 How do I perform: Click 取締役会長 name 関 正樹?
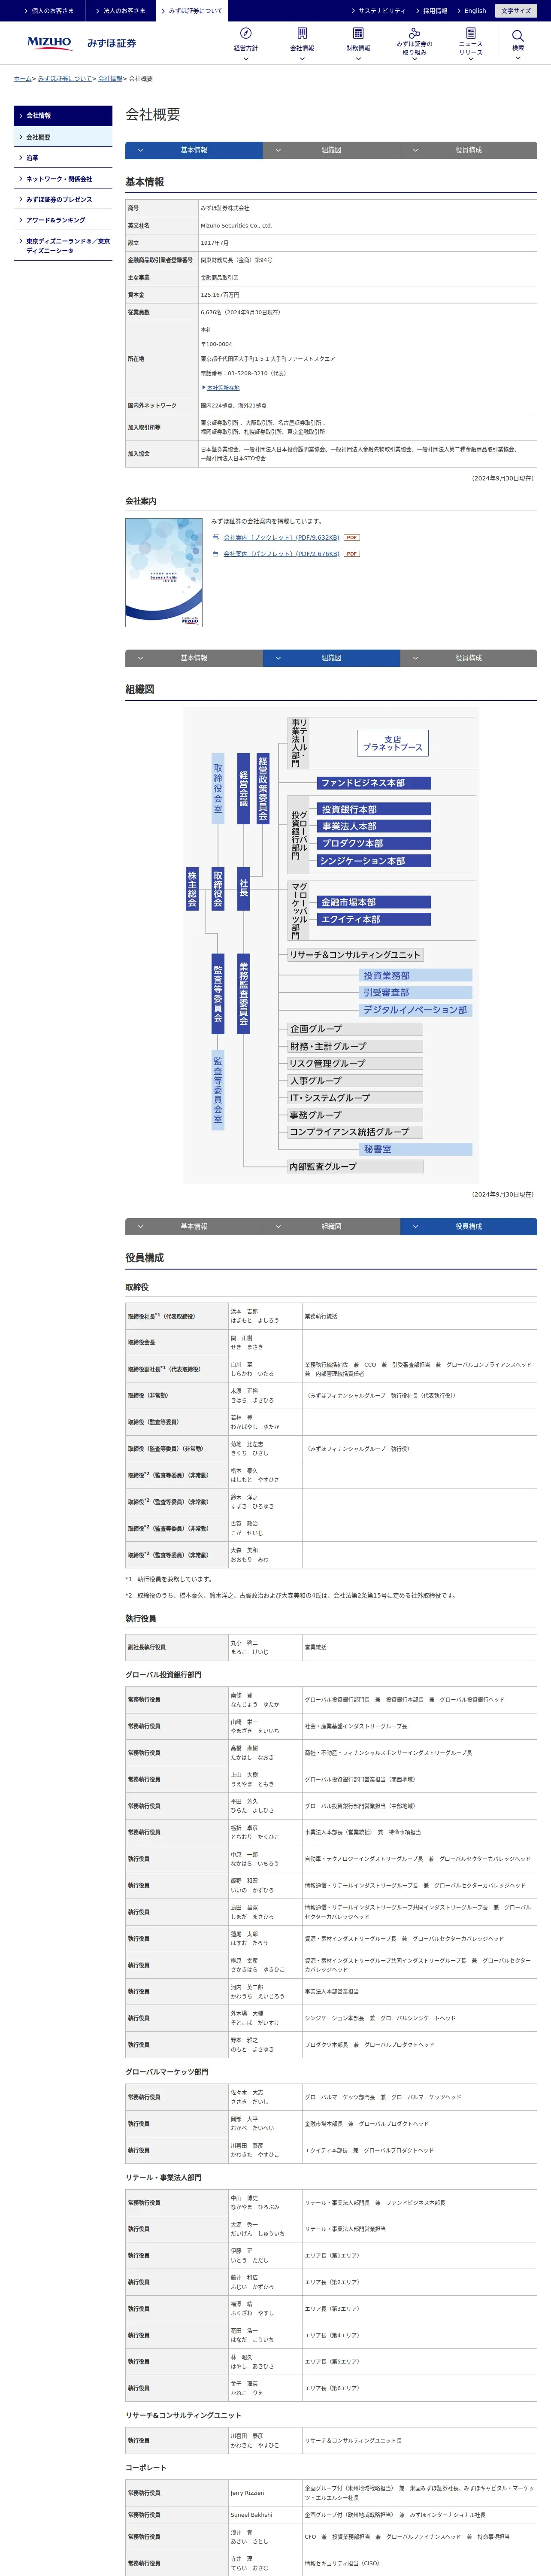241,1338
